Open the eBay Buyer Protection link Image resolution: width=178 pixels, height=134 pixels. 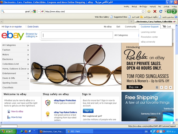[x=65, y=100]
